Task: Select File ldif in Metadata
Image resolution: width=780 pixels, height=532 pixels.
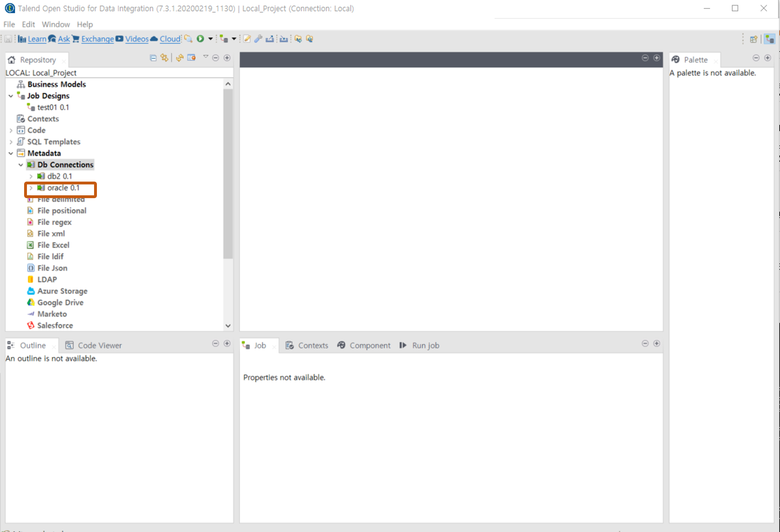Action: coord(50,256)
